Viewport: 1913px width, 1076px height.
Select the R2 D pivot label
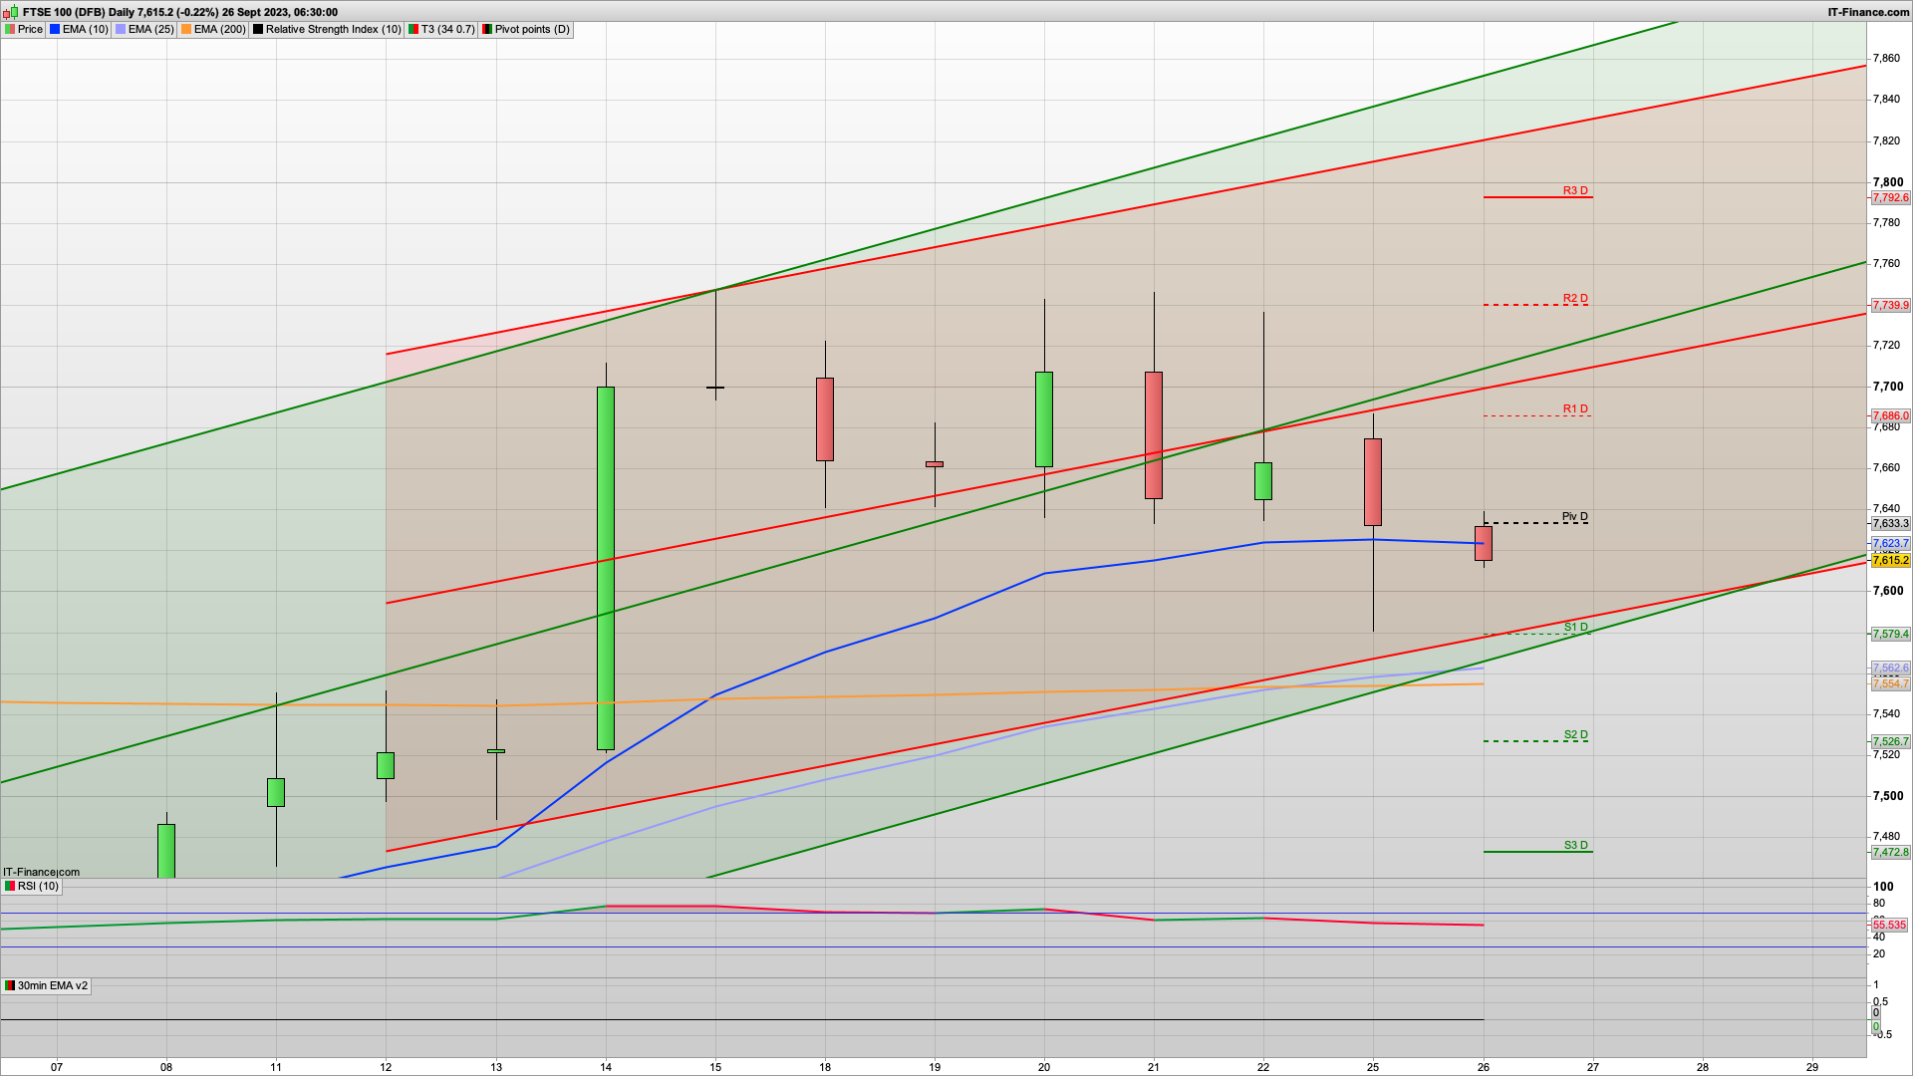click(1575, 298)
